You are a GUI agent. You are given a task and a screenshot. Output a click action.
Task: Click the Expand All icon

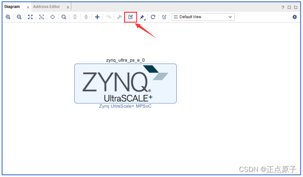(x=86, y=17)
